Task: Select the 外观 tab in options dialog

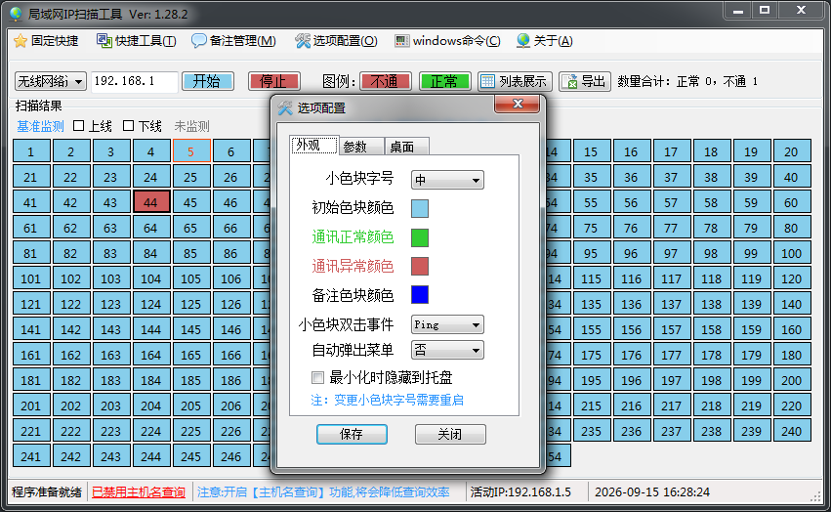Action: pyautogui.click(x=313, y=146)
